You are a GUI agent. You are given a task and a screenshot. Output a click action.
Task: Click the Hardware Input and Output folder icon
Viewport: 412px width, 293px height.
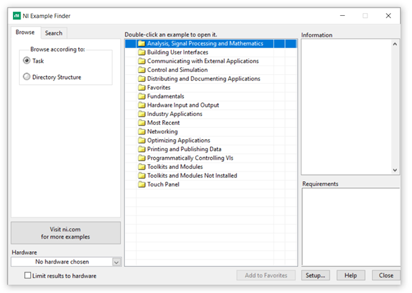coord(141,105)
